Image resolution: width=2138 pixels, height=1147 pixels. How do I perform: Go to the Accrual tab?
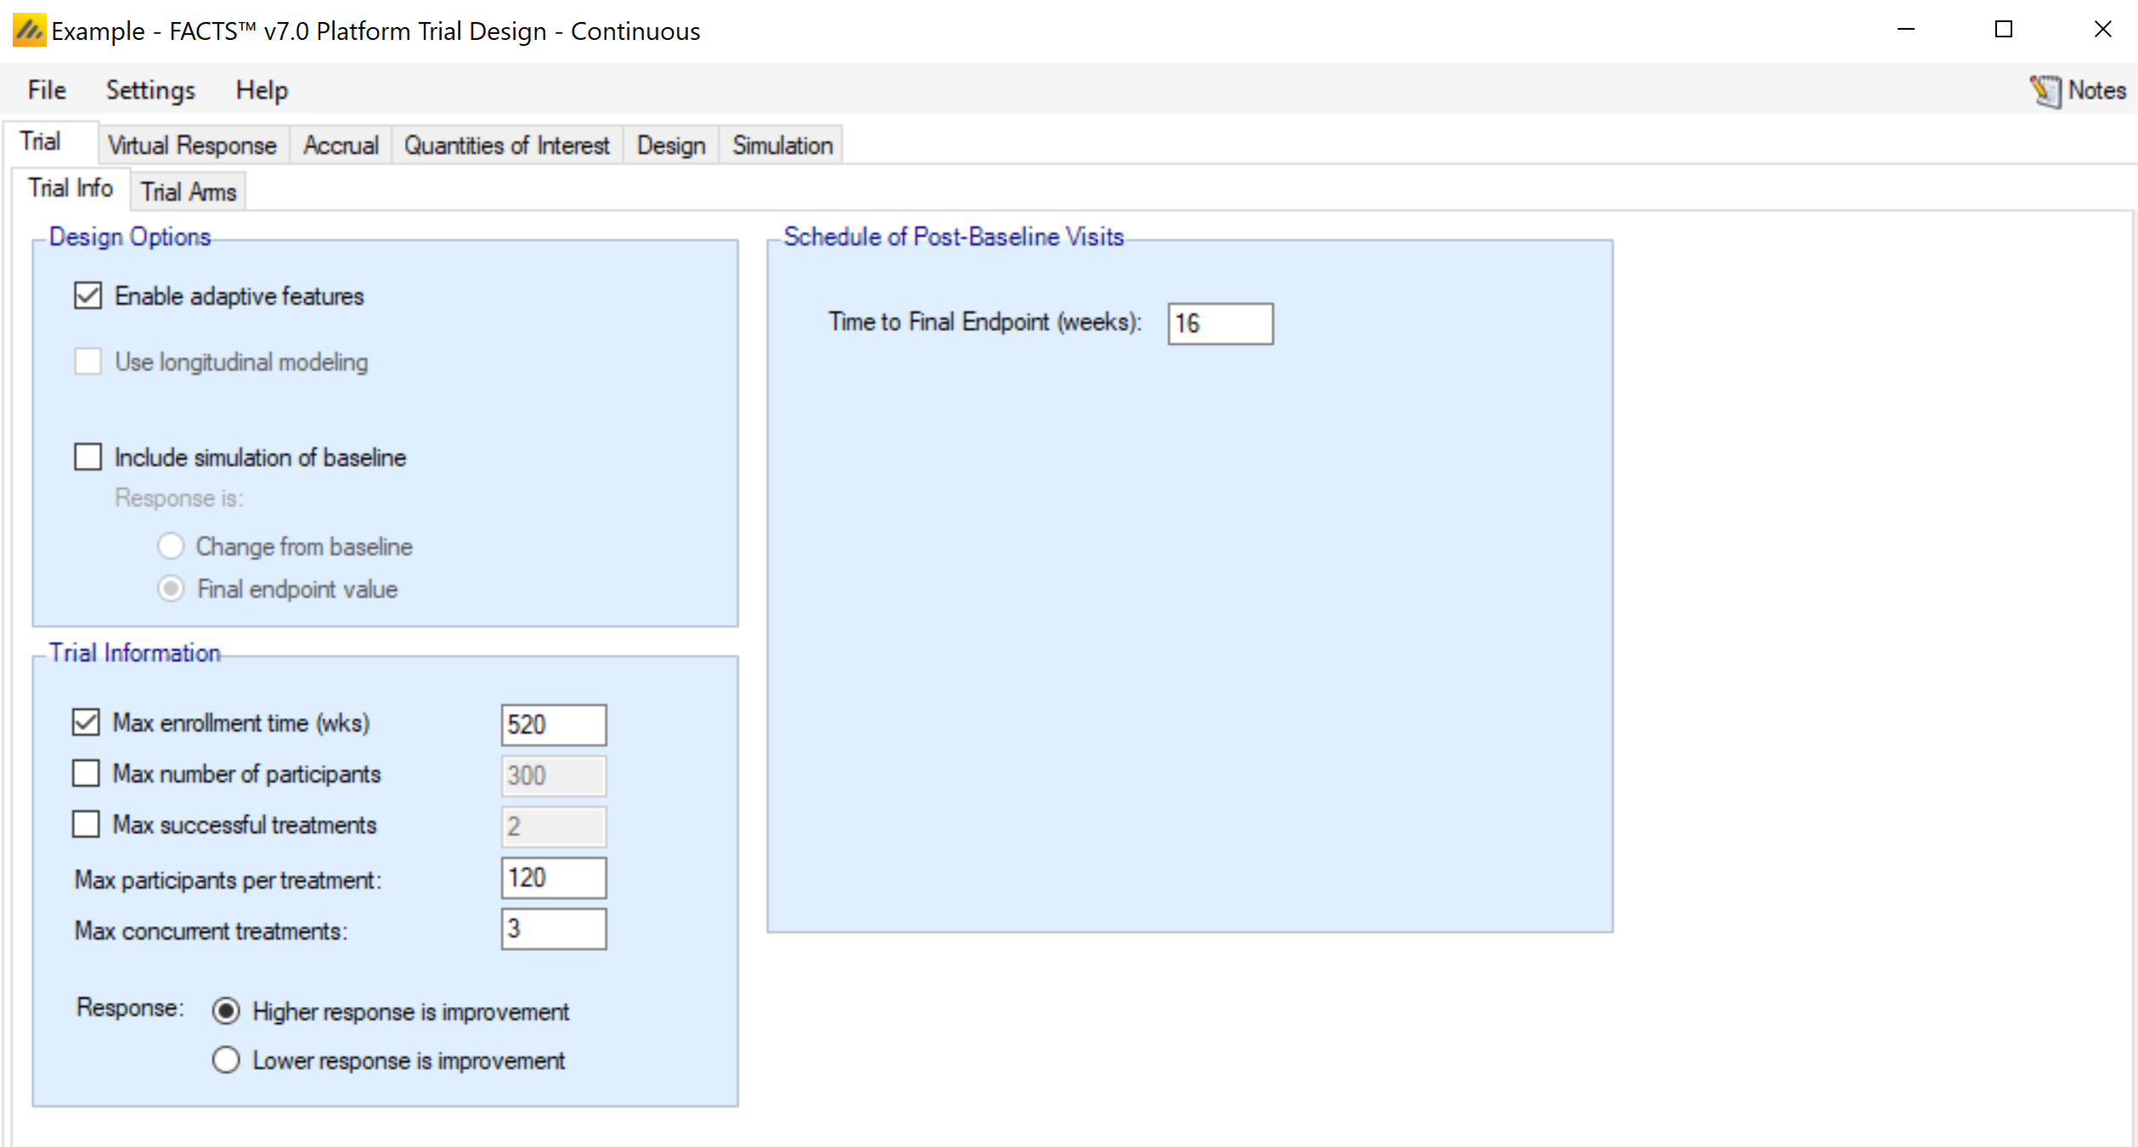point(341,145)
